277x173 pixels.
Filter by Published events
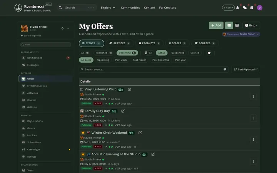104,53
